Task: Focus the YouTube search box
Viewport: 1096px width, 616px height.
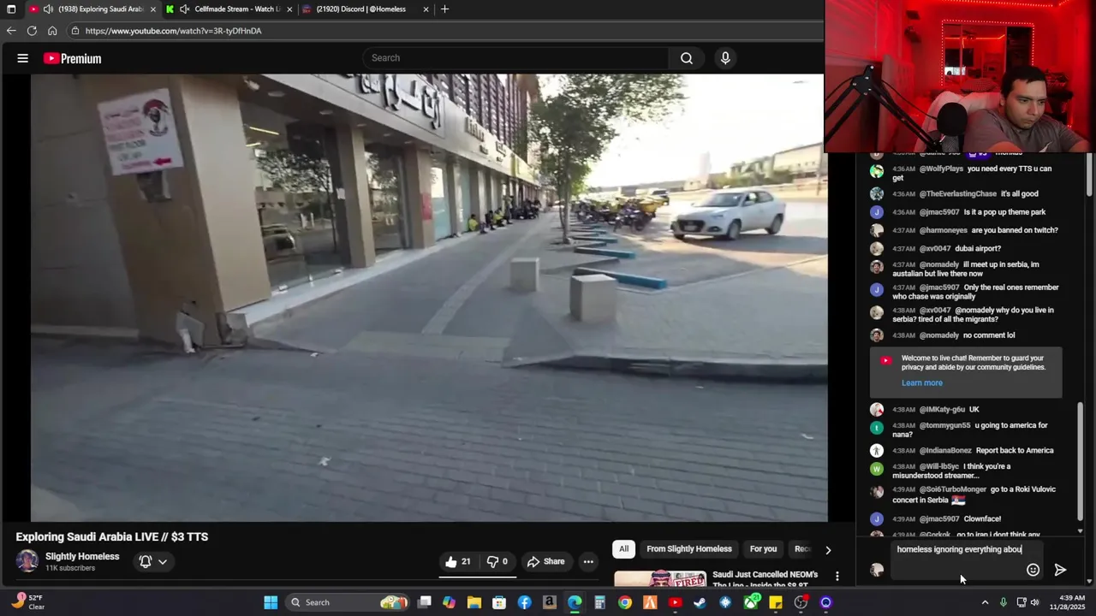Action: pos(516,58)
